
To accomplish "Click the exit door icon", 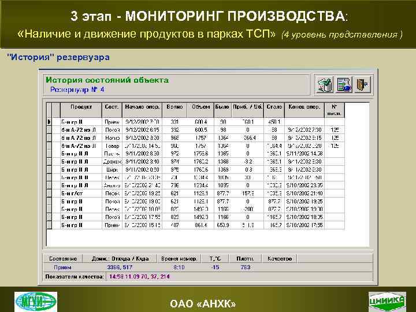I will pos(363,85).
